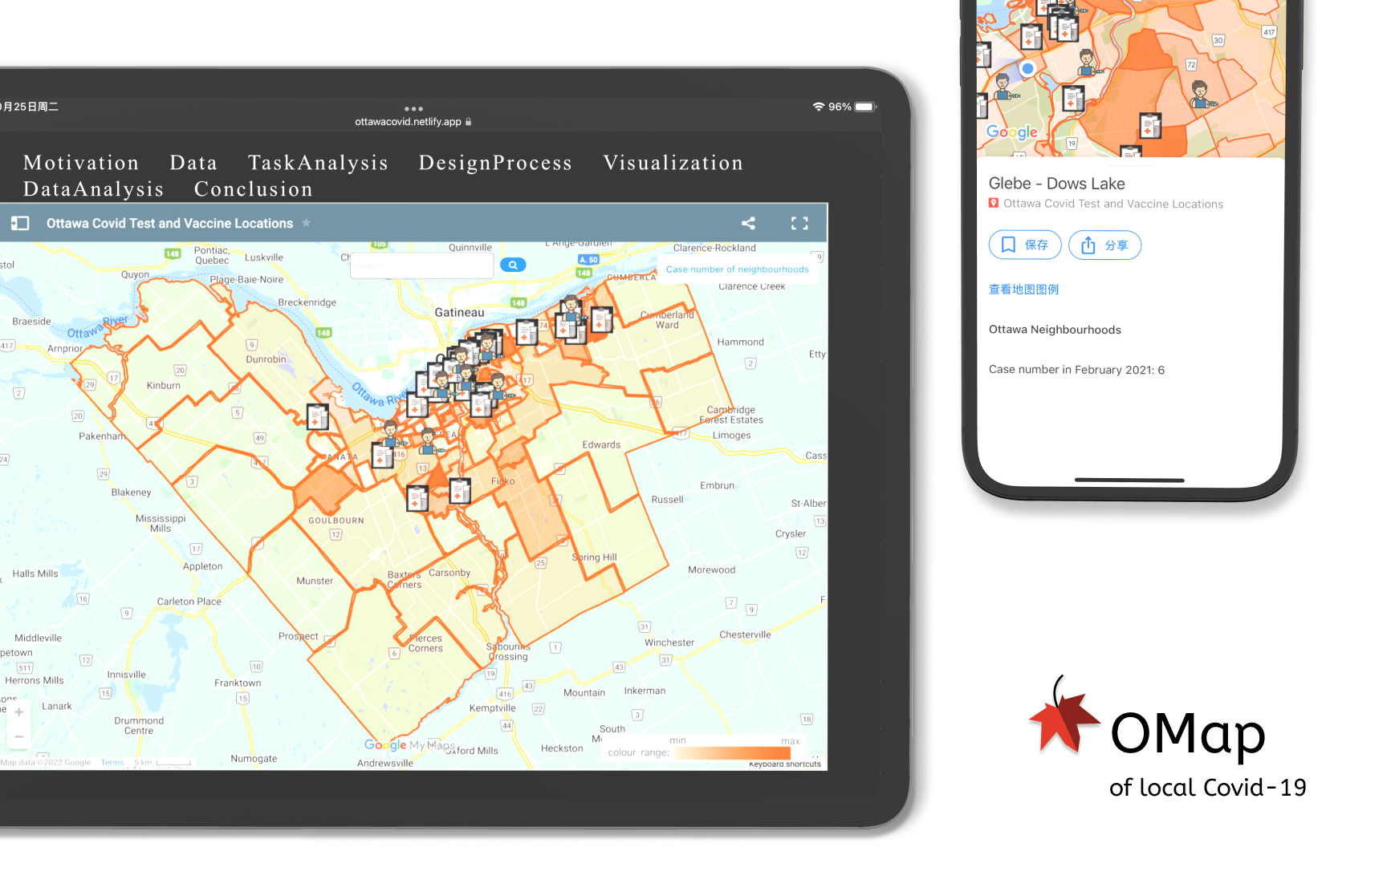Select the test-site marker beside highway 74

(527, 331)
